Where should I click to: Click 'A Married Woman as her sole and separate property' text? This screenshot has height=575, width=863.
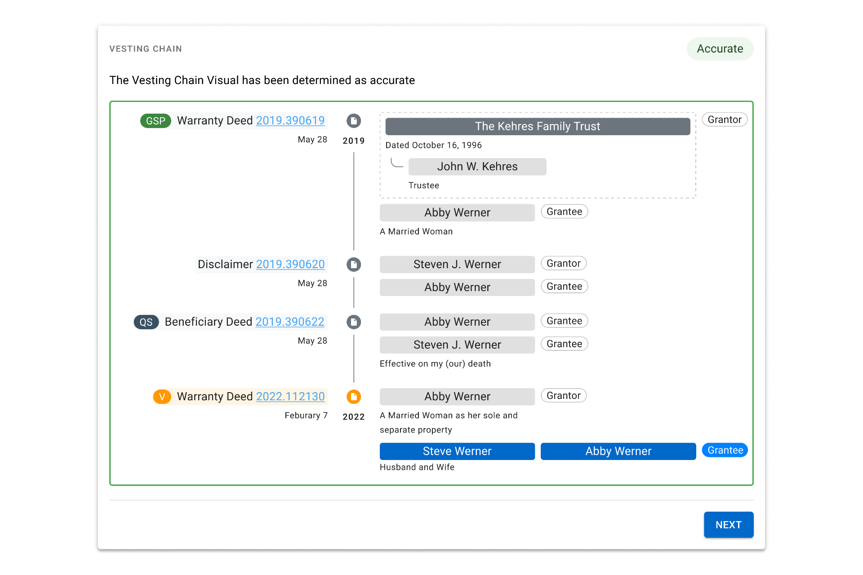pos(449,423)
